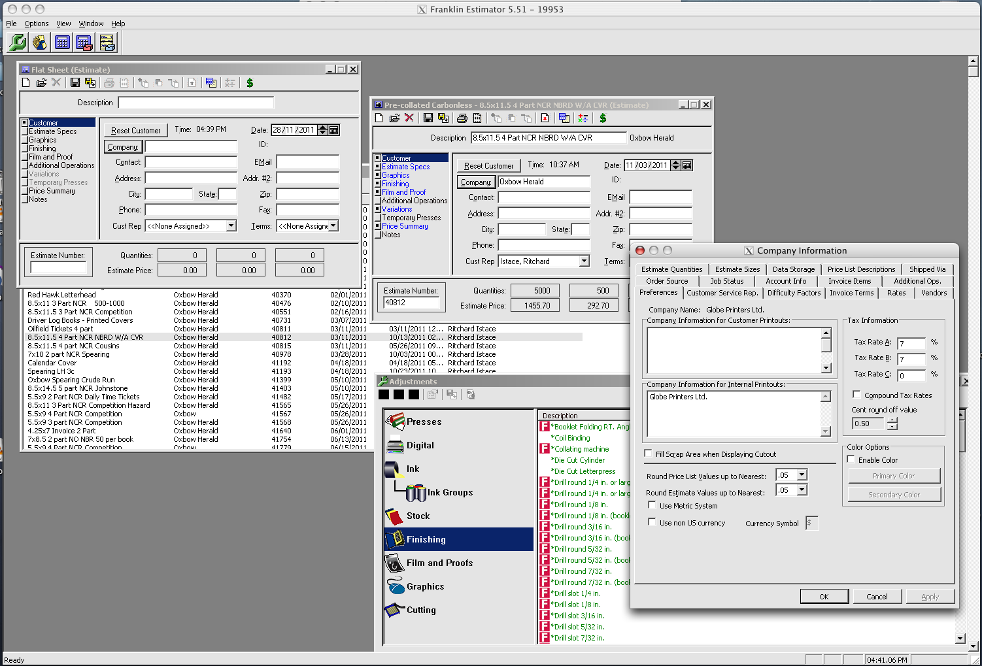
Task: Click the green dollar icon in the Flat Sheet window
Action: tap(250, 83)
